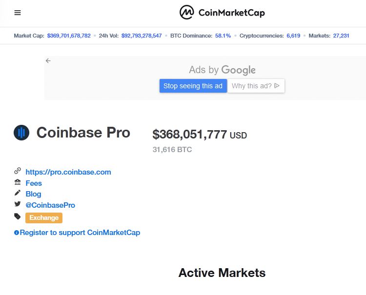Screen dimensions: 366x295
Task: Visit the pro.coinbase.com website link
Action: coord(68,172)
